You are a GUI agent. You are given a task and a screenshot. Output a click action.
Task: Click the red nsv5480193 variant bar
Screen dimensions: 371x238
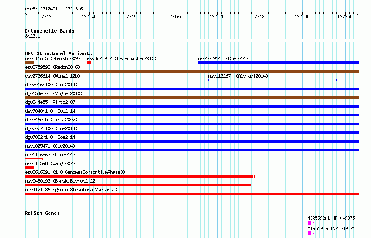[138, 185]
